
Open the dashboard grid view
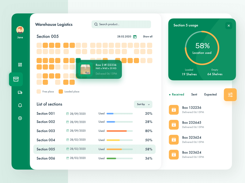coord(20,65)
